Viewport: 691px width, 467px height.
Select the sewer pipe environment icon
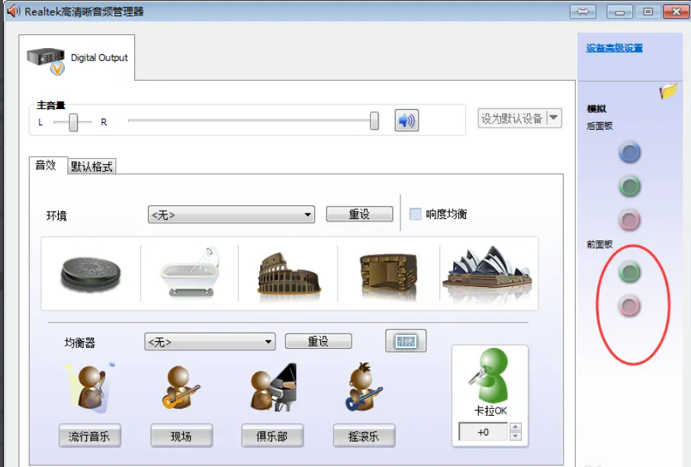click(90, 273)
